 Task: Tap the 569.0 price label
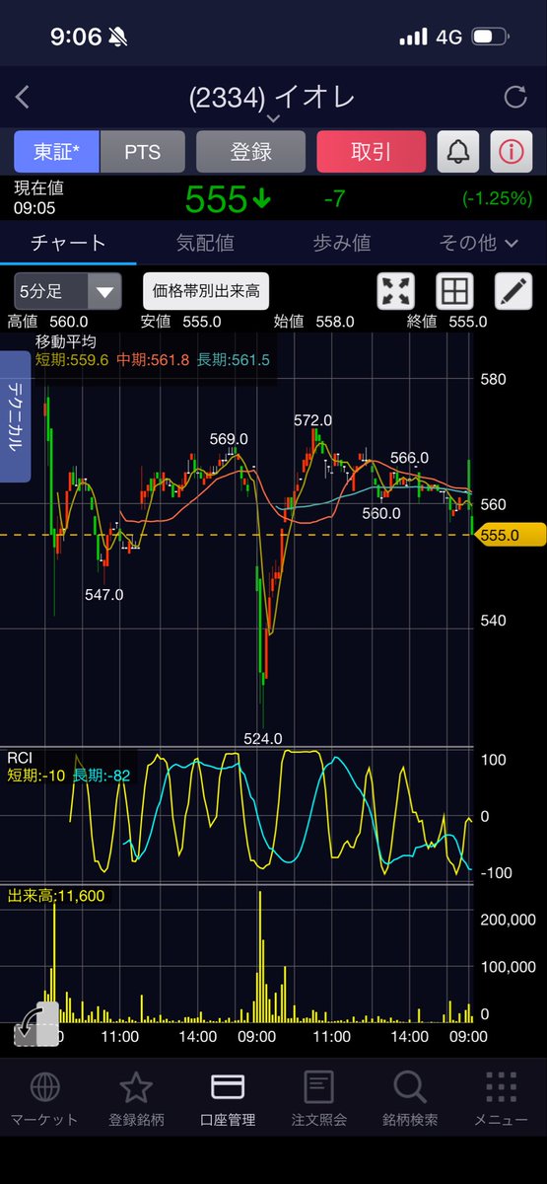pyautogui.click(x=229, y=439)
